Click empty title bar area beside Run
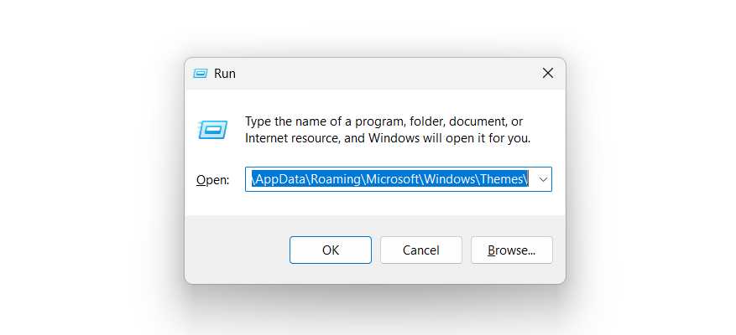 point(378,74)
